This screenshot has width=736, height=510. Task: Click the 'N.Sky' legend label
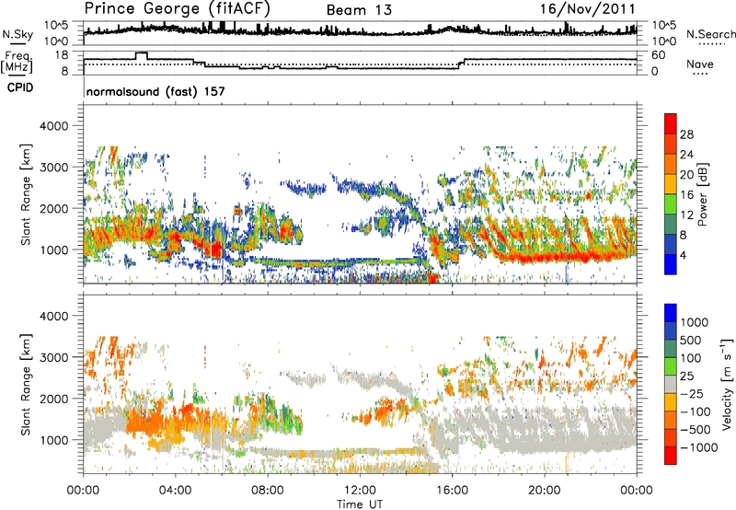17,34
